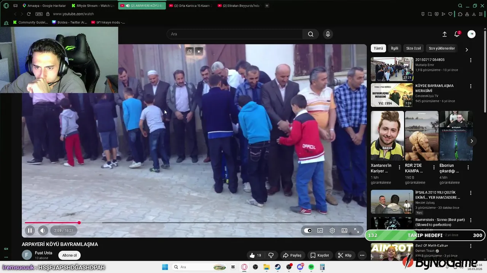
Task: Open options for Xantares'in Kariyer short
Action: pyautogui.click(x=399, y=167)
